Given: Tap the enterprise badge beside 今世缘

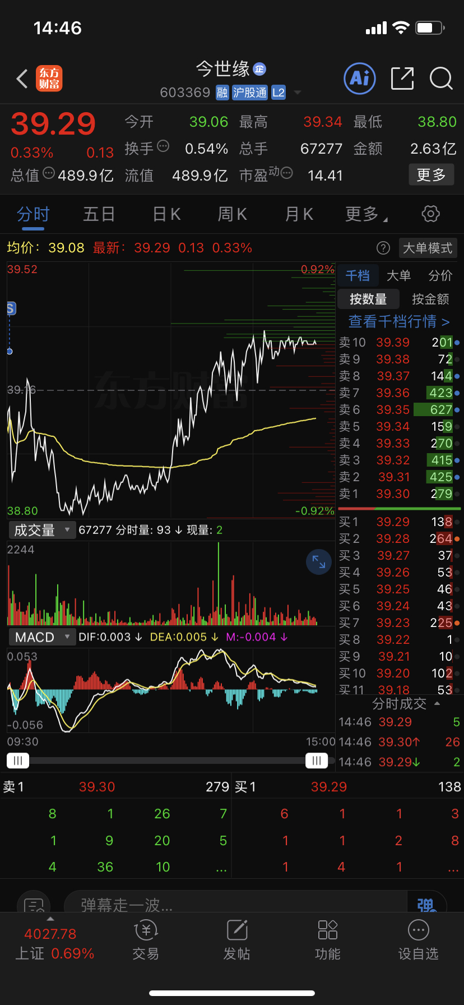Looking at the screenshot, I should 259,69.
